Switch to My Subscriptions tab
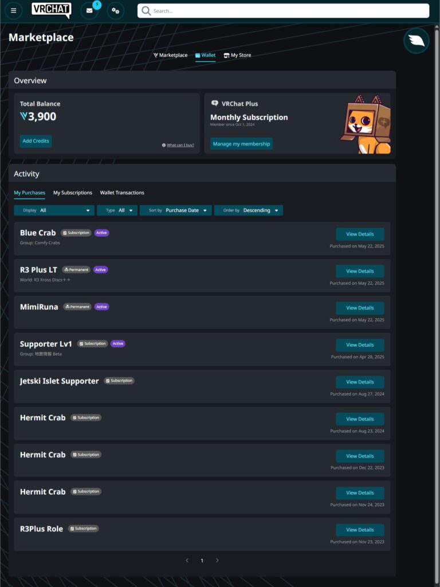Screen dimensions: 440x587 (x=73, y=193)
